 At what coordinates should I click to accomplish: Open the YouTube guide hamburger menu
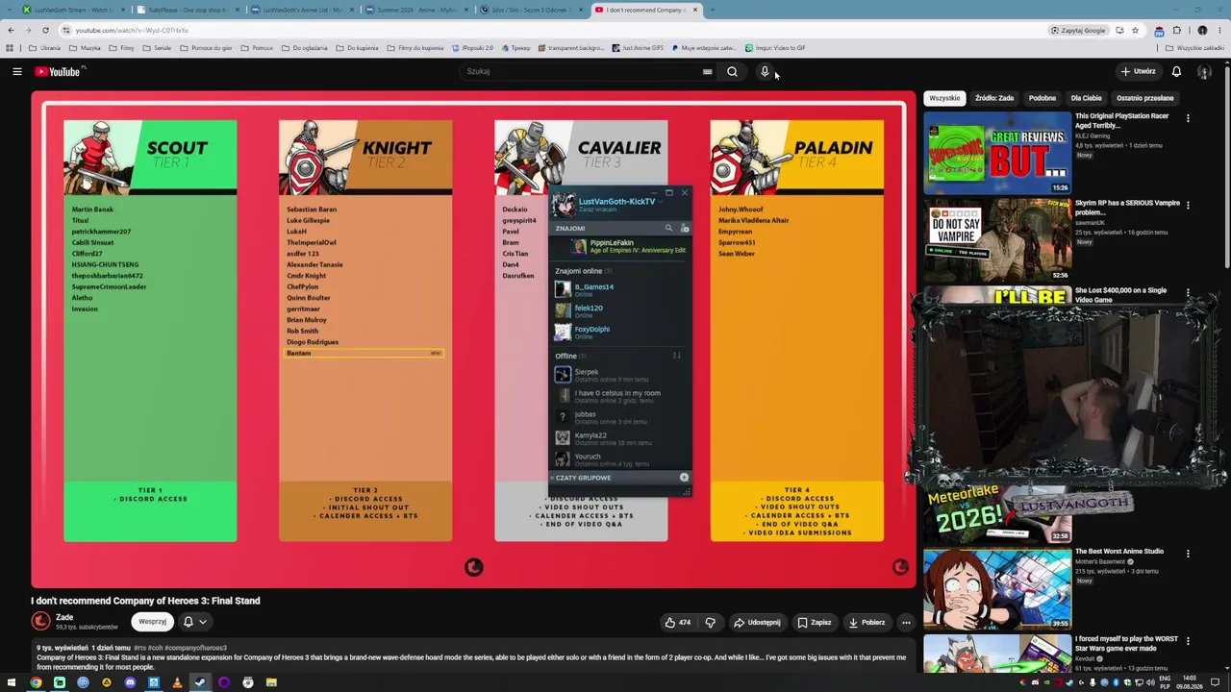coord(16,71)
